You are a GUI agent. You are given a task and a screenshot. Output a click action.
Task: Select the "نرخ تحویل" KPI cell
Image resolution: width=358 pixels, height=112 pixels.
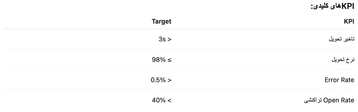343,60
